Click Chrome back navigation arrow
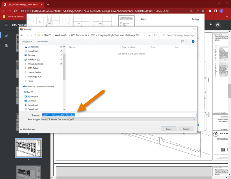This screenshot has height=179, width=231. (4, 11)
